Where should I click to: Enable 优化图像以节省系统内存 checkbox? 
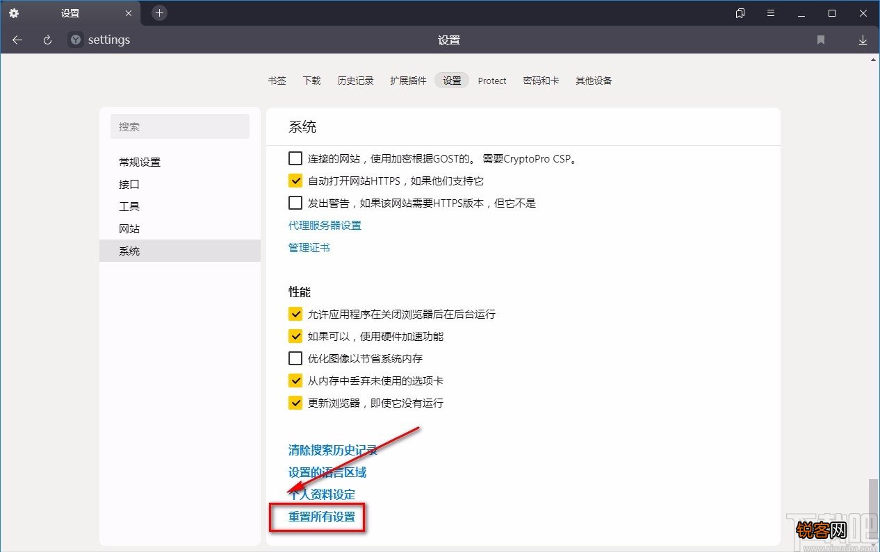[295, 358]
